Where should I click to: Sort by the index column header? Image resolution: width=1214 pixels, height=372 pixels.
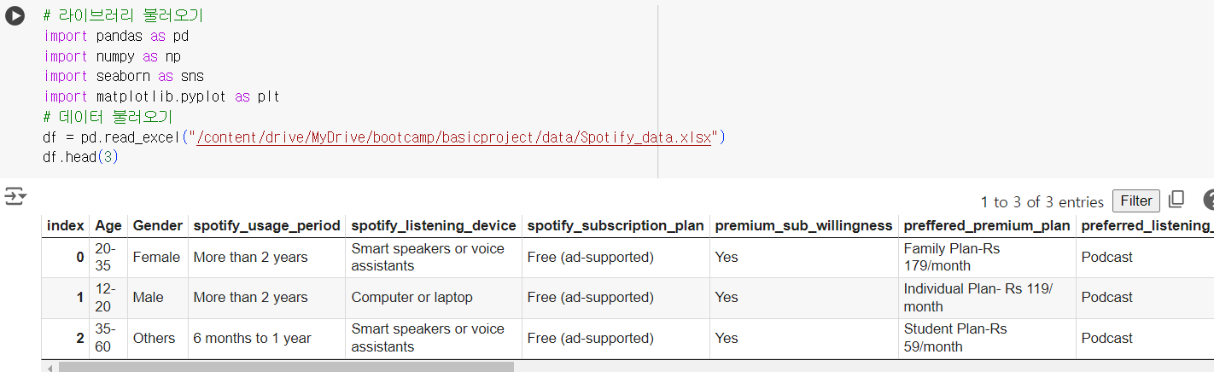click(x=66, y=225)
